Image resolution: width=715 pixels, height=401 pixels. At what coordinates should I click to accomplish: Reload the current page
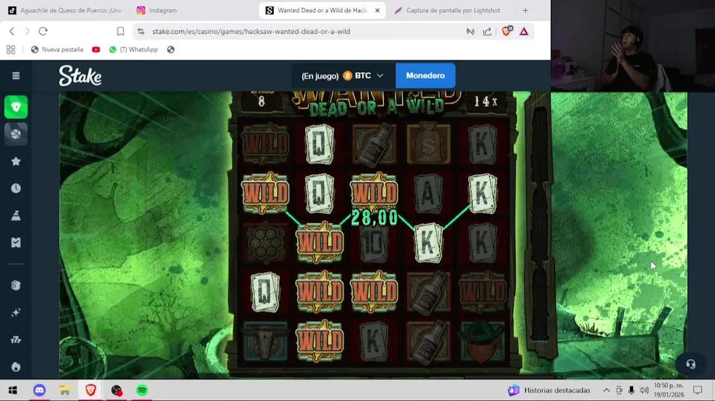[43, 31]
